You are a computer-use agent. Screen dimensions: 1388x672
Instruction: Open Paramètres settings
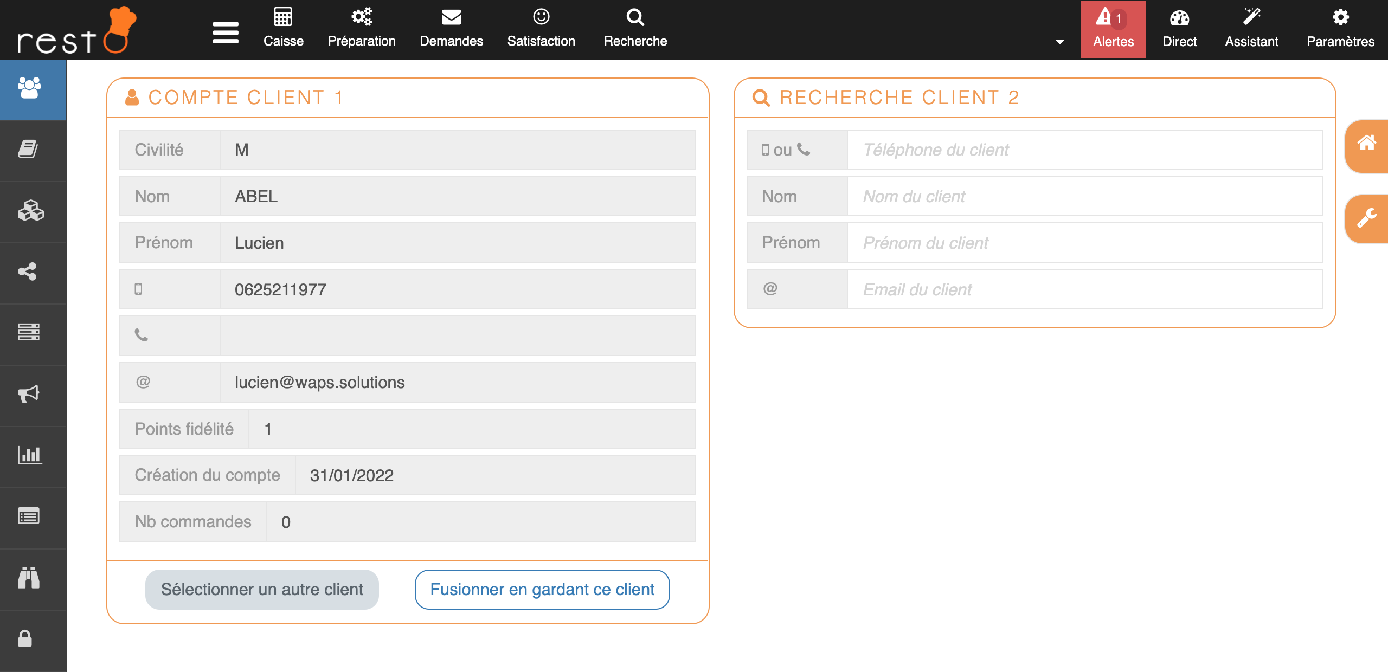point(1340,29)
